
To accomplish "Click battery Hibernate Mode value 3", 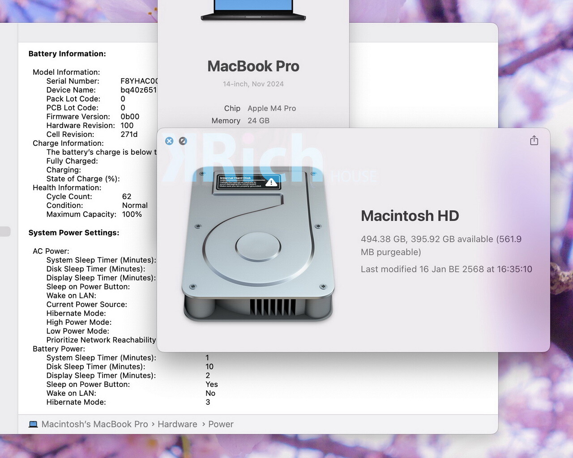I will [208, 402].
